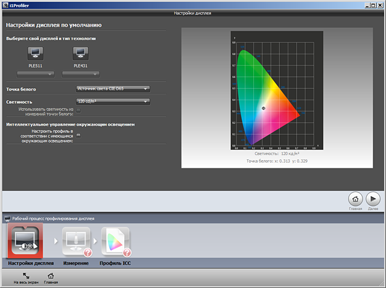Click the Измерение label in workflow
The width and height of the screenshot is (386, 288).
coord(77,263)
